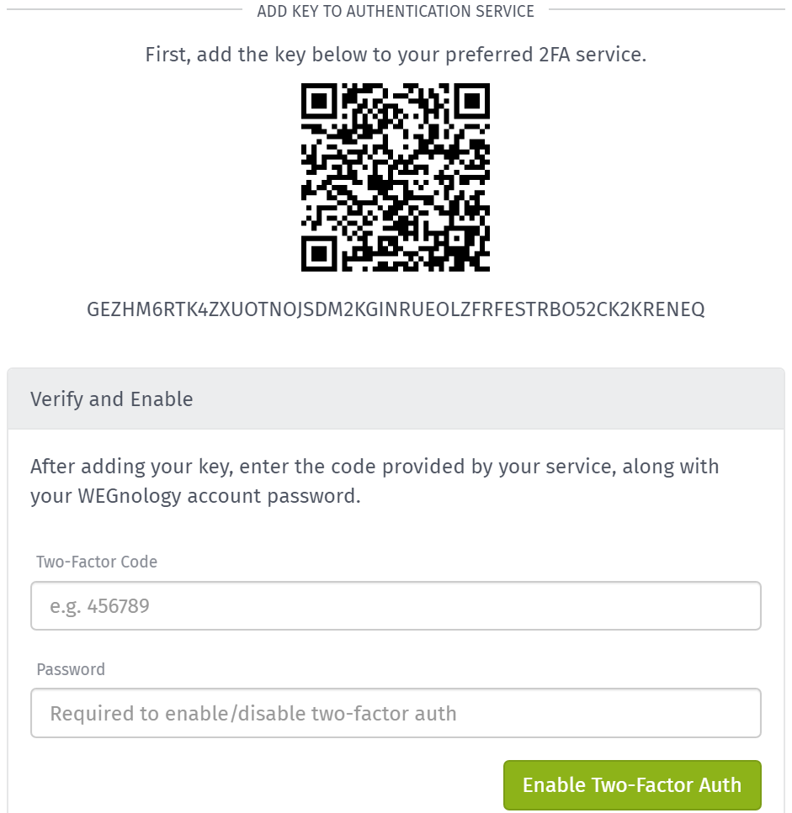
Task: Select the Password input field
Action: tap(396, 713)
